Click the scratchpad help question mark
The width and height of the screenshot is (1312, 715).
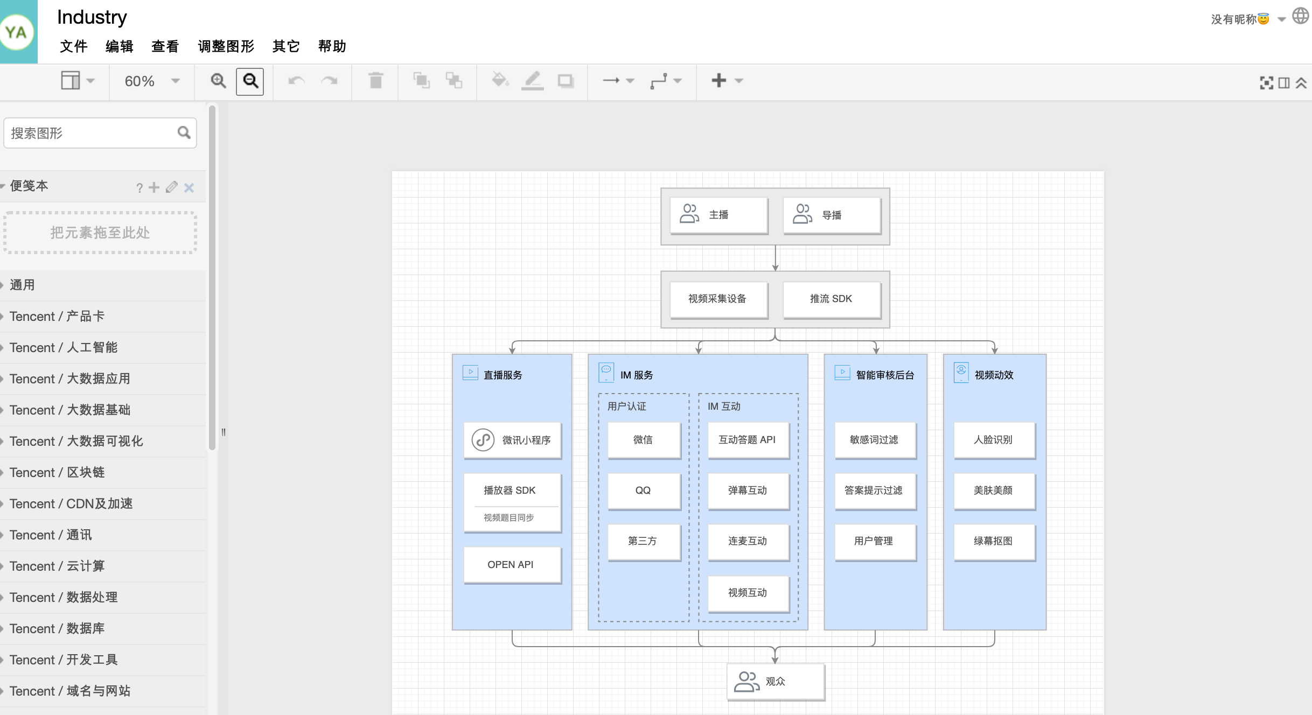(139, 188)
